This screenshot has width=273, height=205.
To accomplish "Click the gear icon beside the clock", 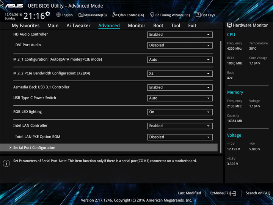I will (x=47, y=14).
